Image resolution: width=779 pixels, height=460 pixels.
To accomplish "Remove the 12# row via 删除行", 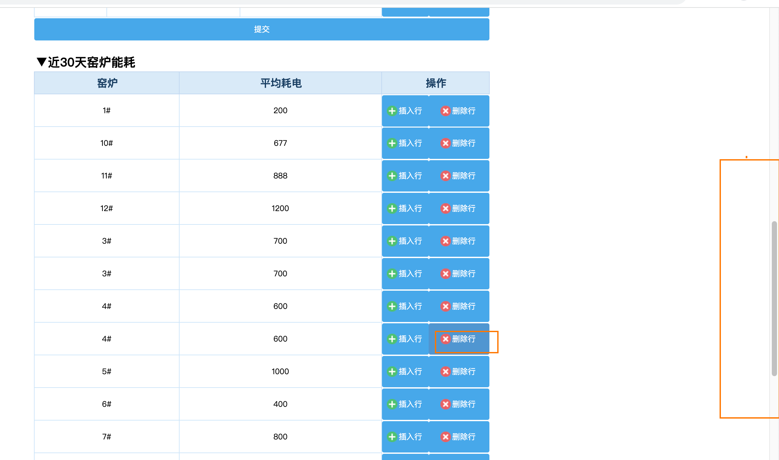I will click(x=459, y=208).
